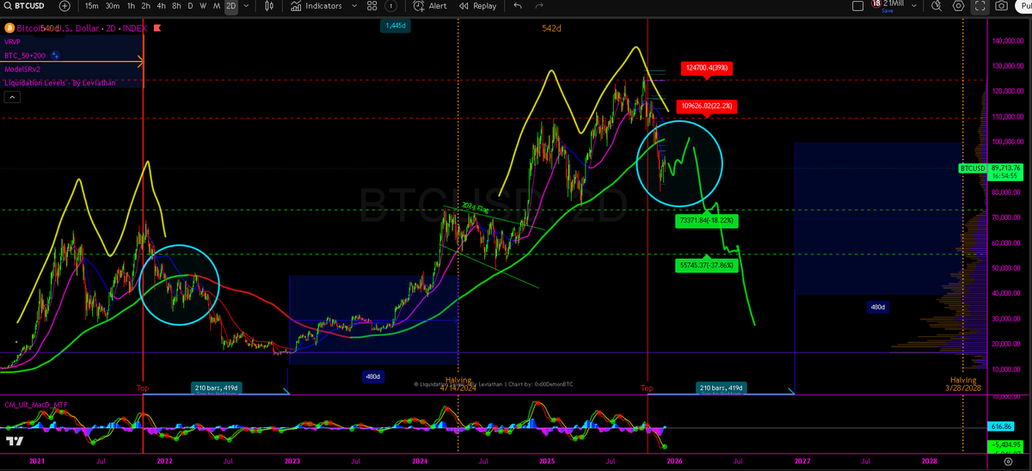The image size is (1032, 471).
Task: Redo the last chart action
Action: click(540, 6)
